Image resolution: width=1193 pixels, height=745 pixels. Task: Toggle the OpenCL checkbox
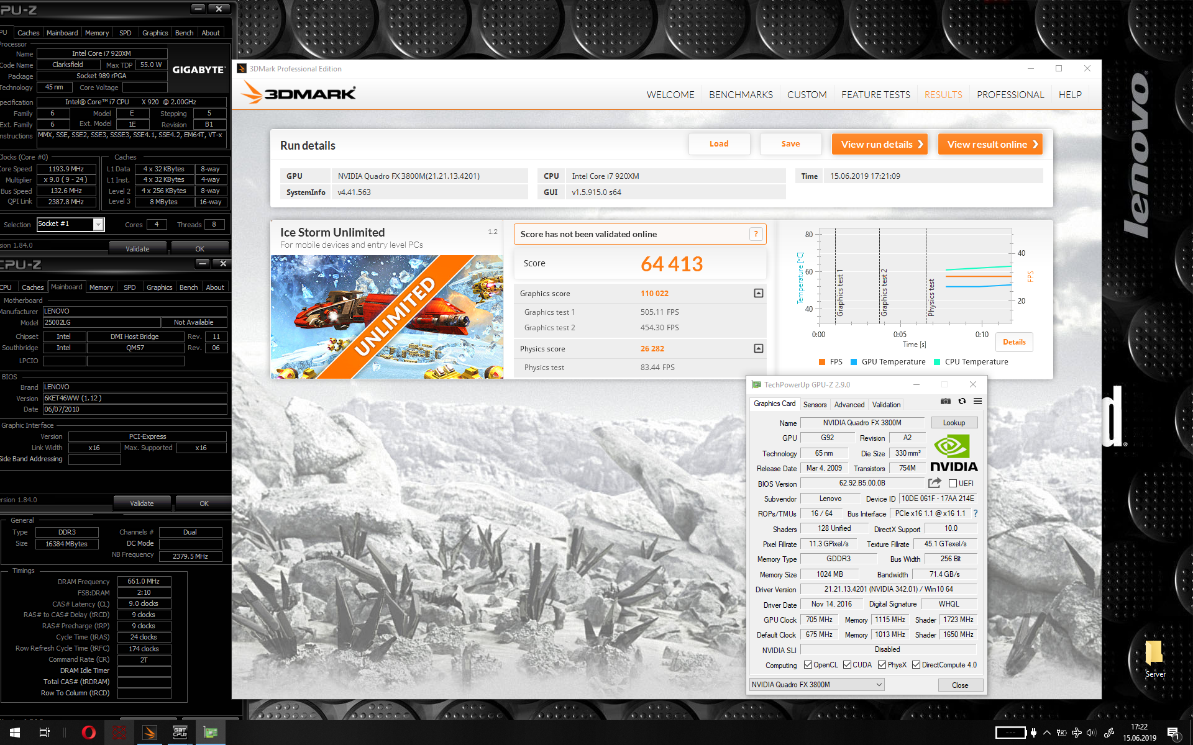(x=808, y=665)
